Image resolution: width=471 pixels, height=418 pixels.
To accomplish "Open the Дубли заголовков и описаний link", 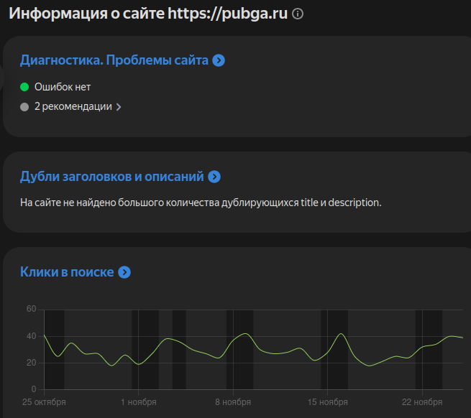I will [x=112, y=176].
